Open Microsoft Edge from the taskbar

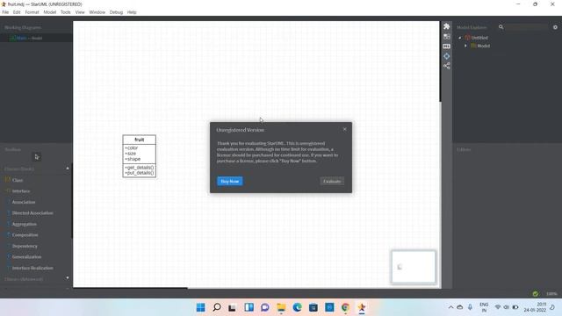pyautogui.click(x=297, y=307)
